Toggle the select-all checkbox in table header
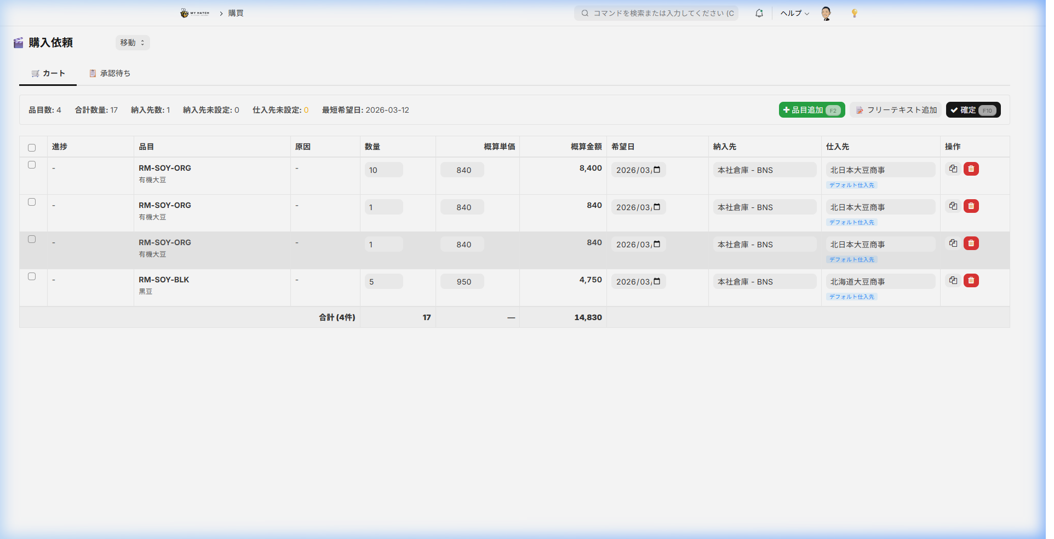1054x539 pixels. click(x=32, y=148)
